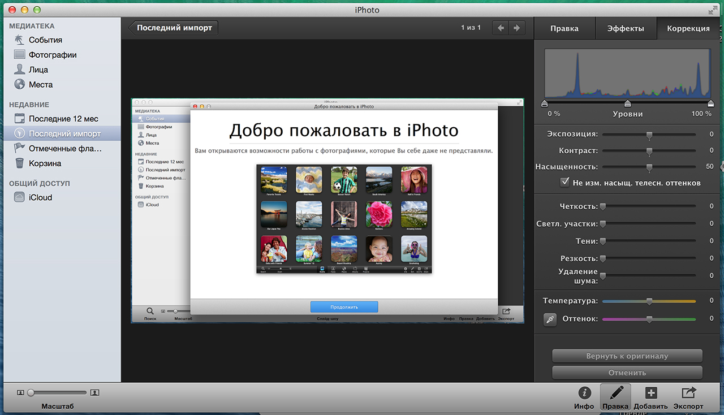
Task: Click the Уровни label
Action: click(x=628, y=114)
